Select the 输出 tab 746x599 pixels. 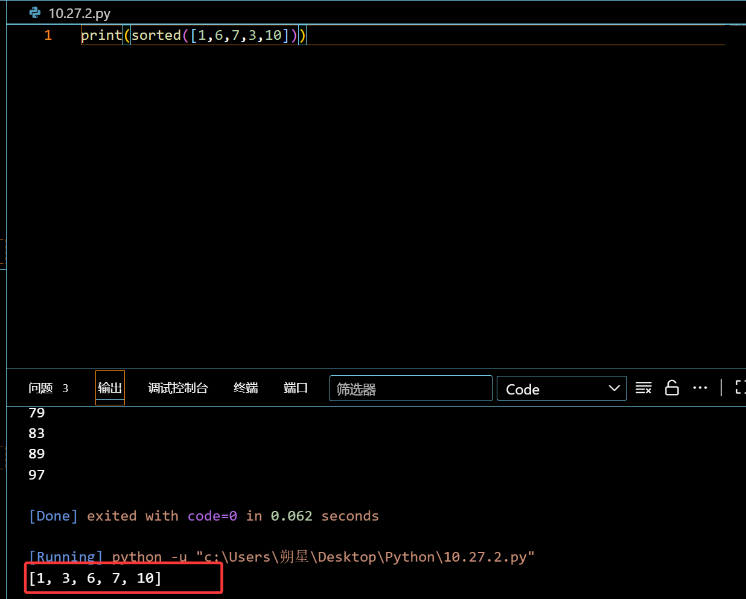click(110, 388)
